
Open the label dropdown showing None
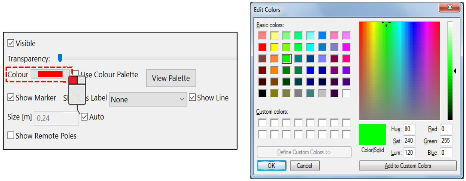tap(148, 99)
